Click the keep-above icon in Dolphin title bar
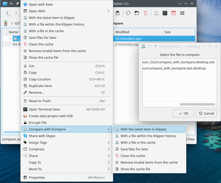The height and width of the screenshot is (183, 221). (x=11, y=4)
